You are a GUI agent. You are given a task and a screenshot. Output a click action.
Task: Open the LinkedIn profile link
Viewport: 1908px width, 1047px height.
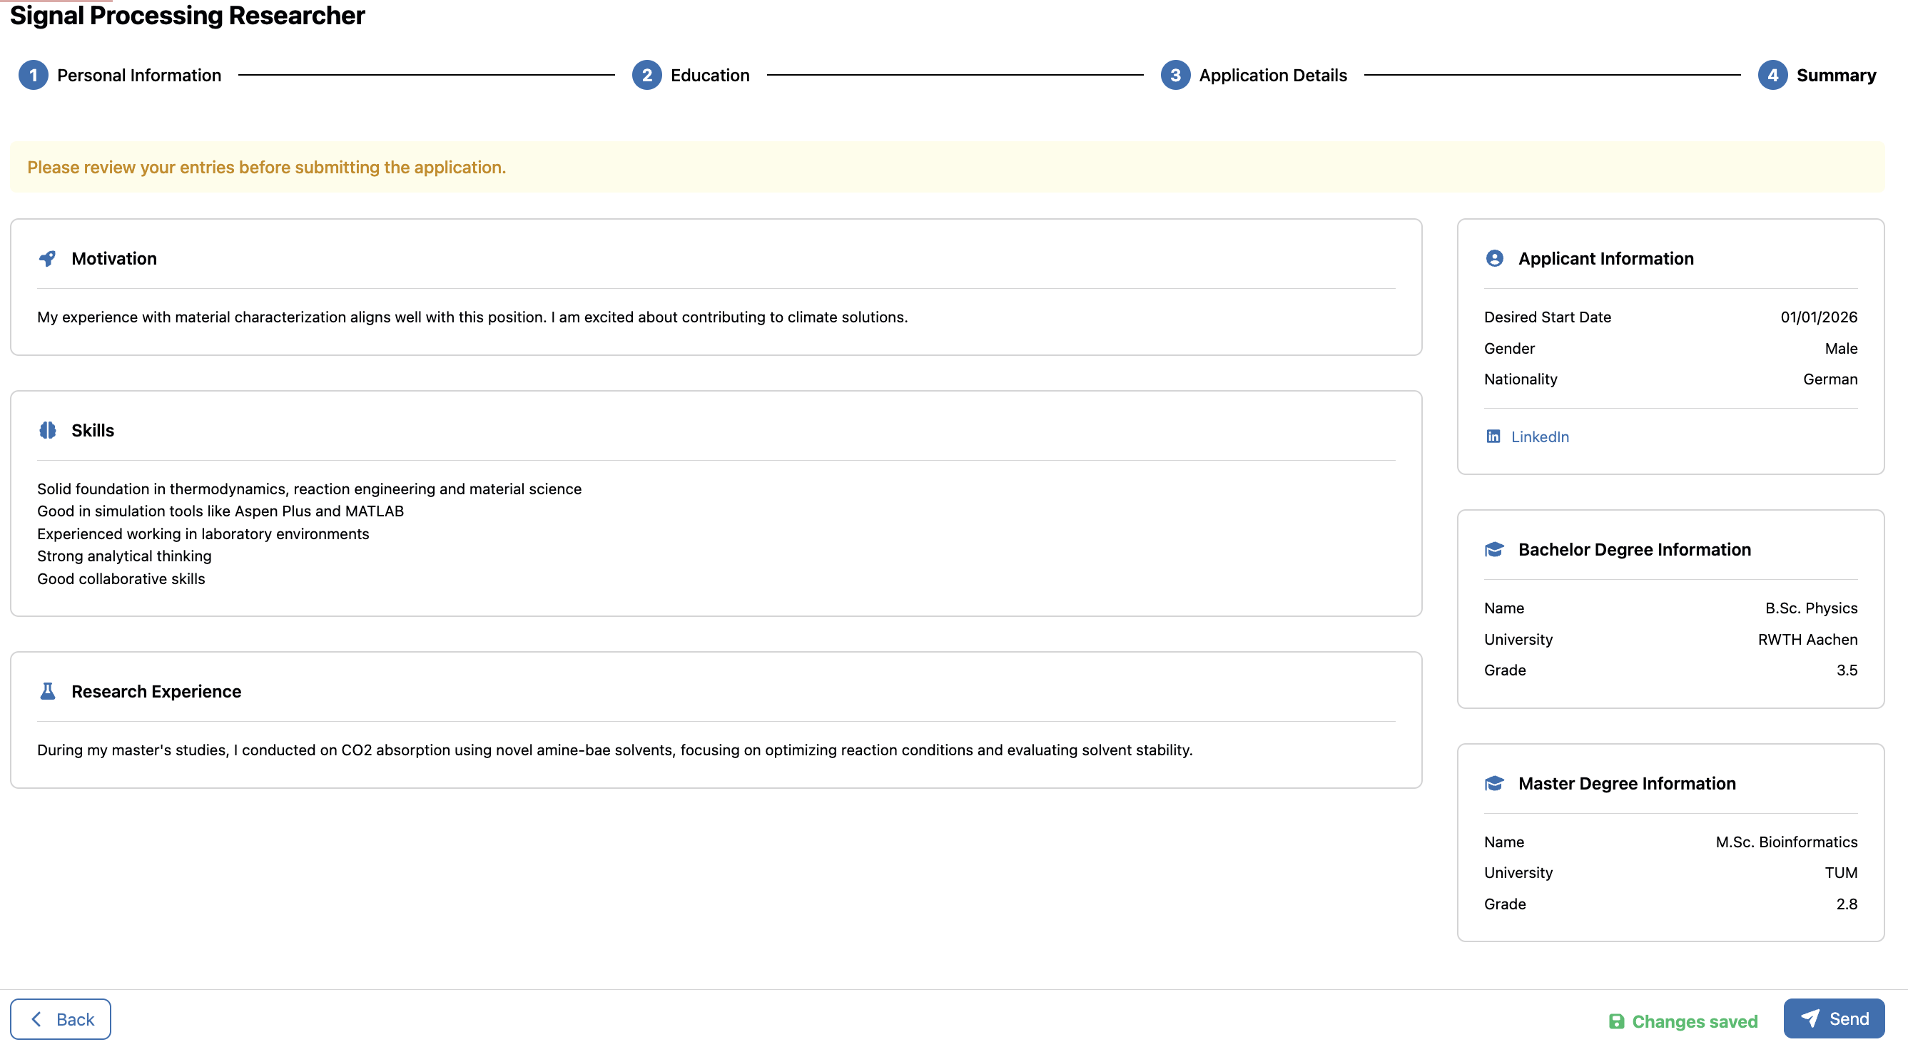[x=1540, y=437]
